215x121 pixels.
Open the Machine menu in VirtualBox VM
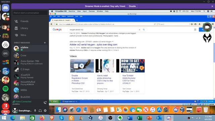coord(72,11)
